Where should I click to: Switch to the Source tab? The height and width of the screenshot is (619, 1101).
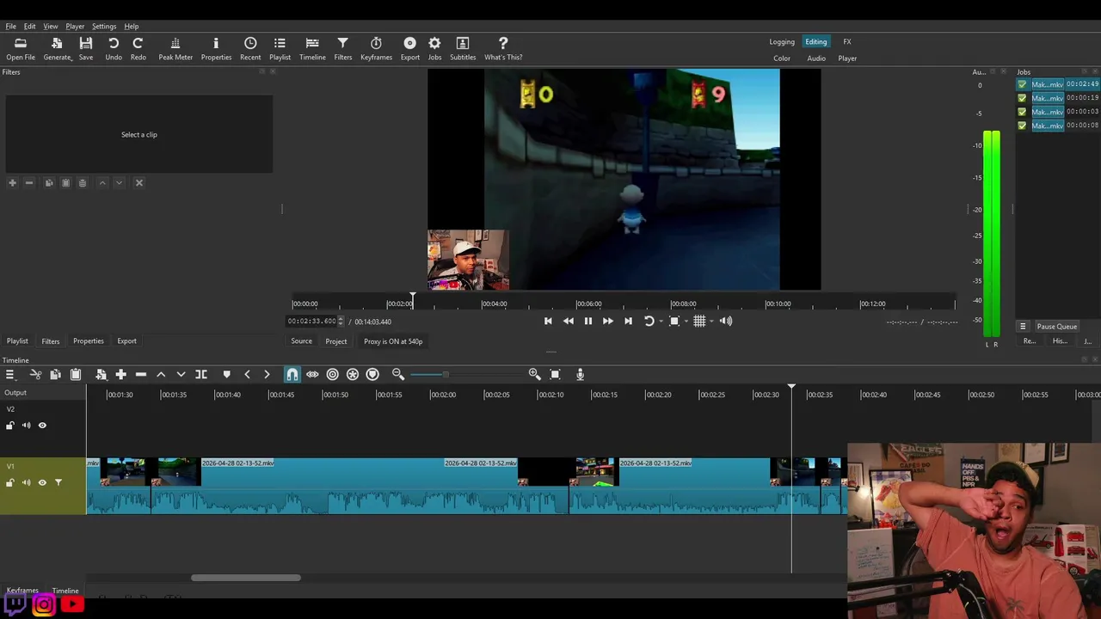click(x=301, y=341)
